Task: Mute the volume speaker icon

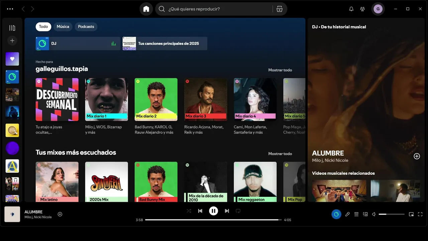Action: 374,214
